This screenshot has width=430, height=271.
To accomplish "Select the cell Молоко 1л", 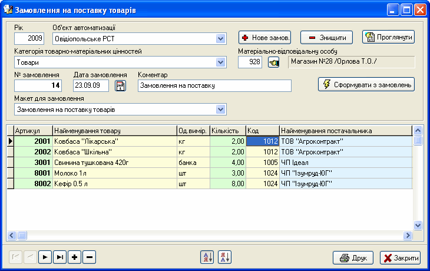I will pos(115,173).
